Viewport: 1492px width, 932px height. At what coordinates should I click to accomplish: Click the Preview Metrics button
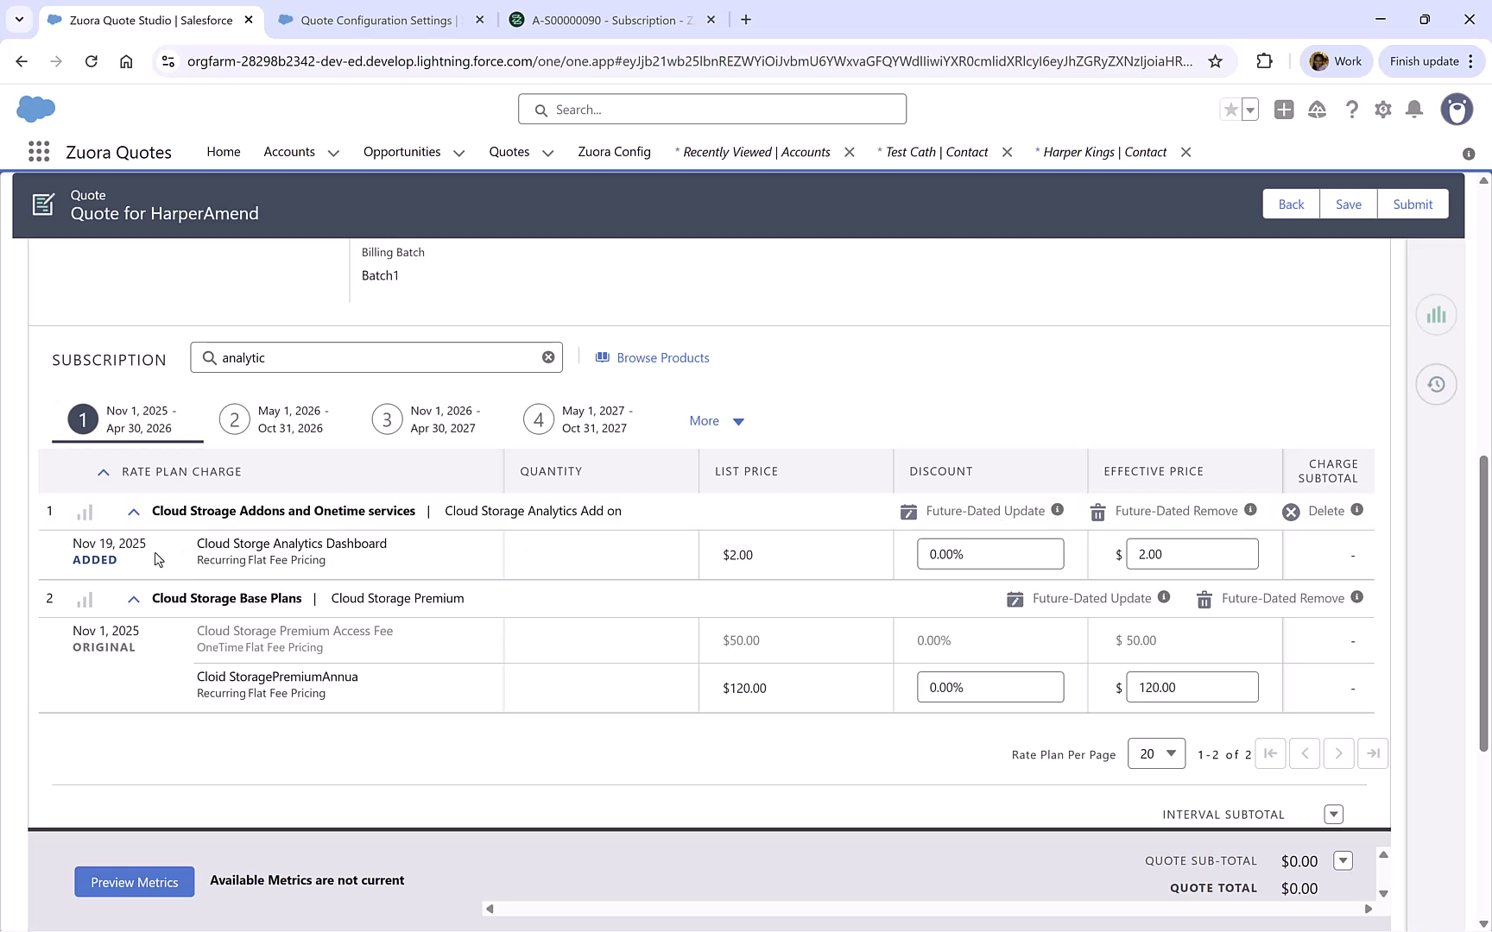134,881
